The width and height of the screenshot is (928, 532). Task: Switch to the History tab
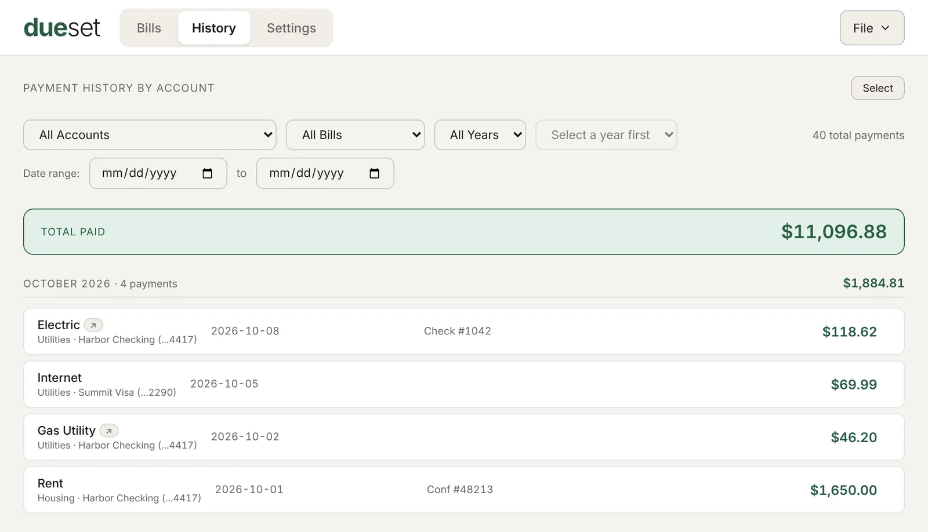click(x=214, y=28)
